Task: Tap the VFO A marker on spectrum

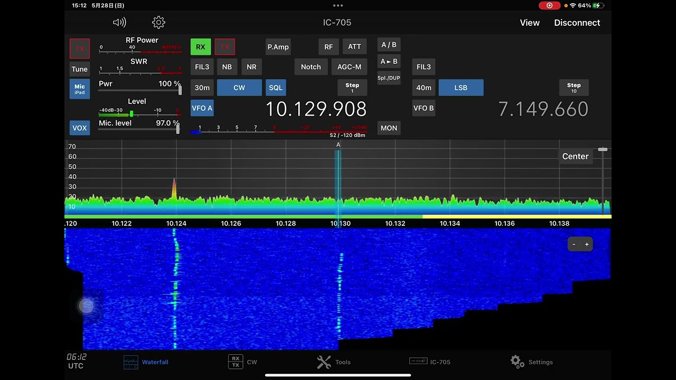Action: [x=338, y=145]
